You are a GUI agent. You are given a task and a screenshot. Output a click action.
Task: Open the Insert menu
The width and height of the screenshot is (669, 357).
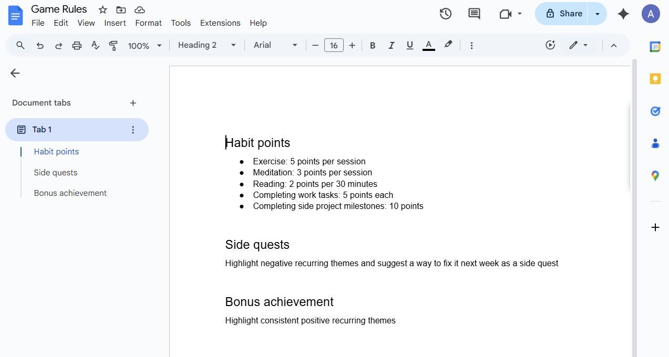pyautogui.click(x=115, y=23)
